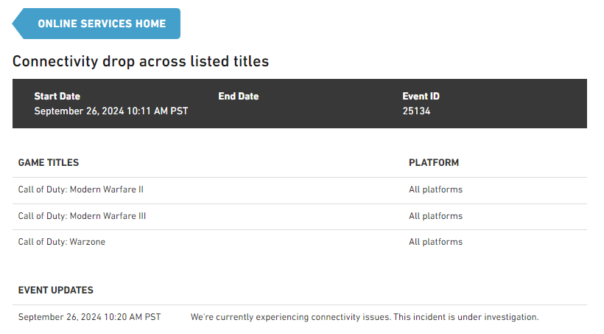Screen dimensions: 604x334
Task: Click the PLATFORM column header
Action: 434,162
